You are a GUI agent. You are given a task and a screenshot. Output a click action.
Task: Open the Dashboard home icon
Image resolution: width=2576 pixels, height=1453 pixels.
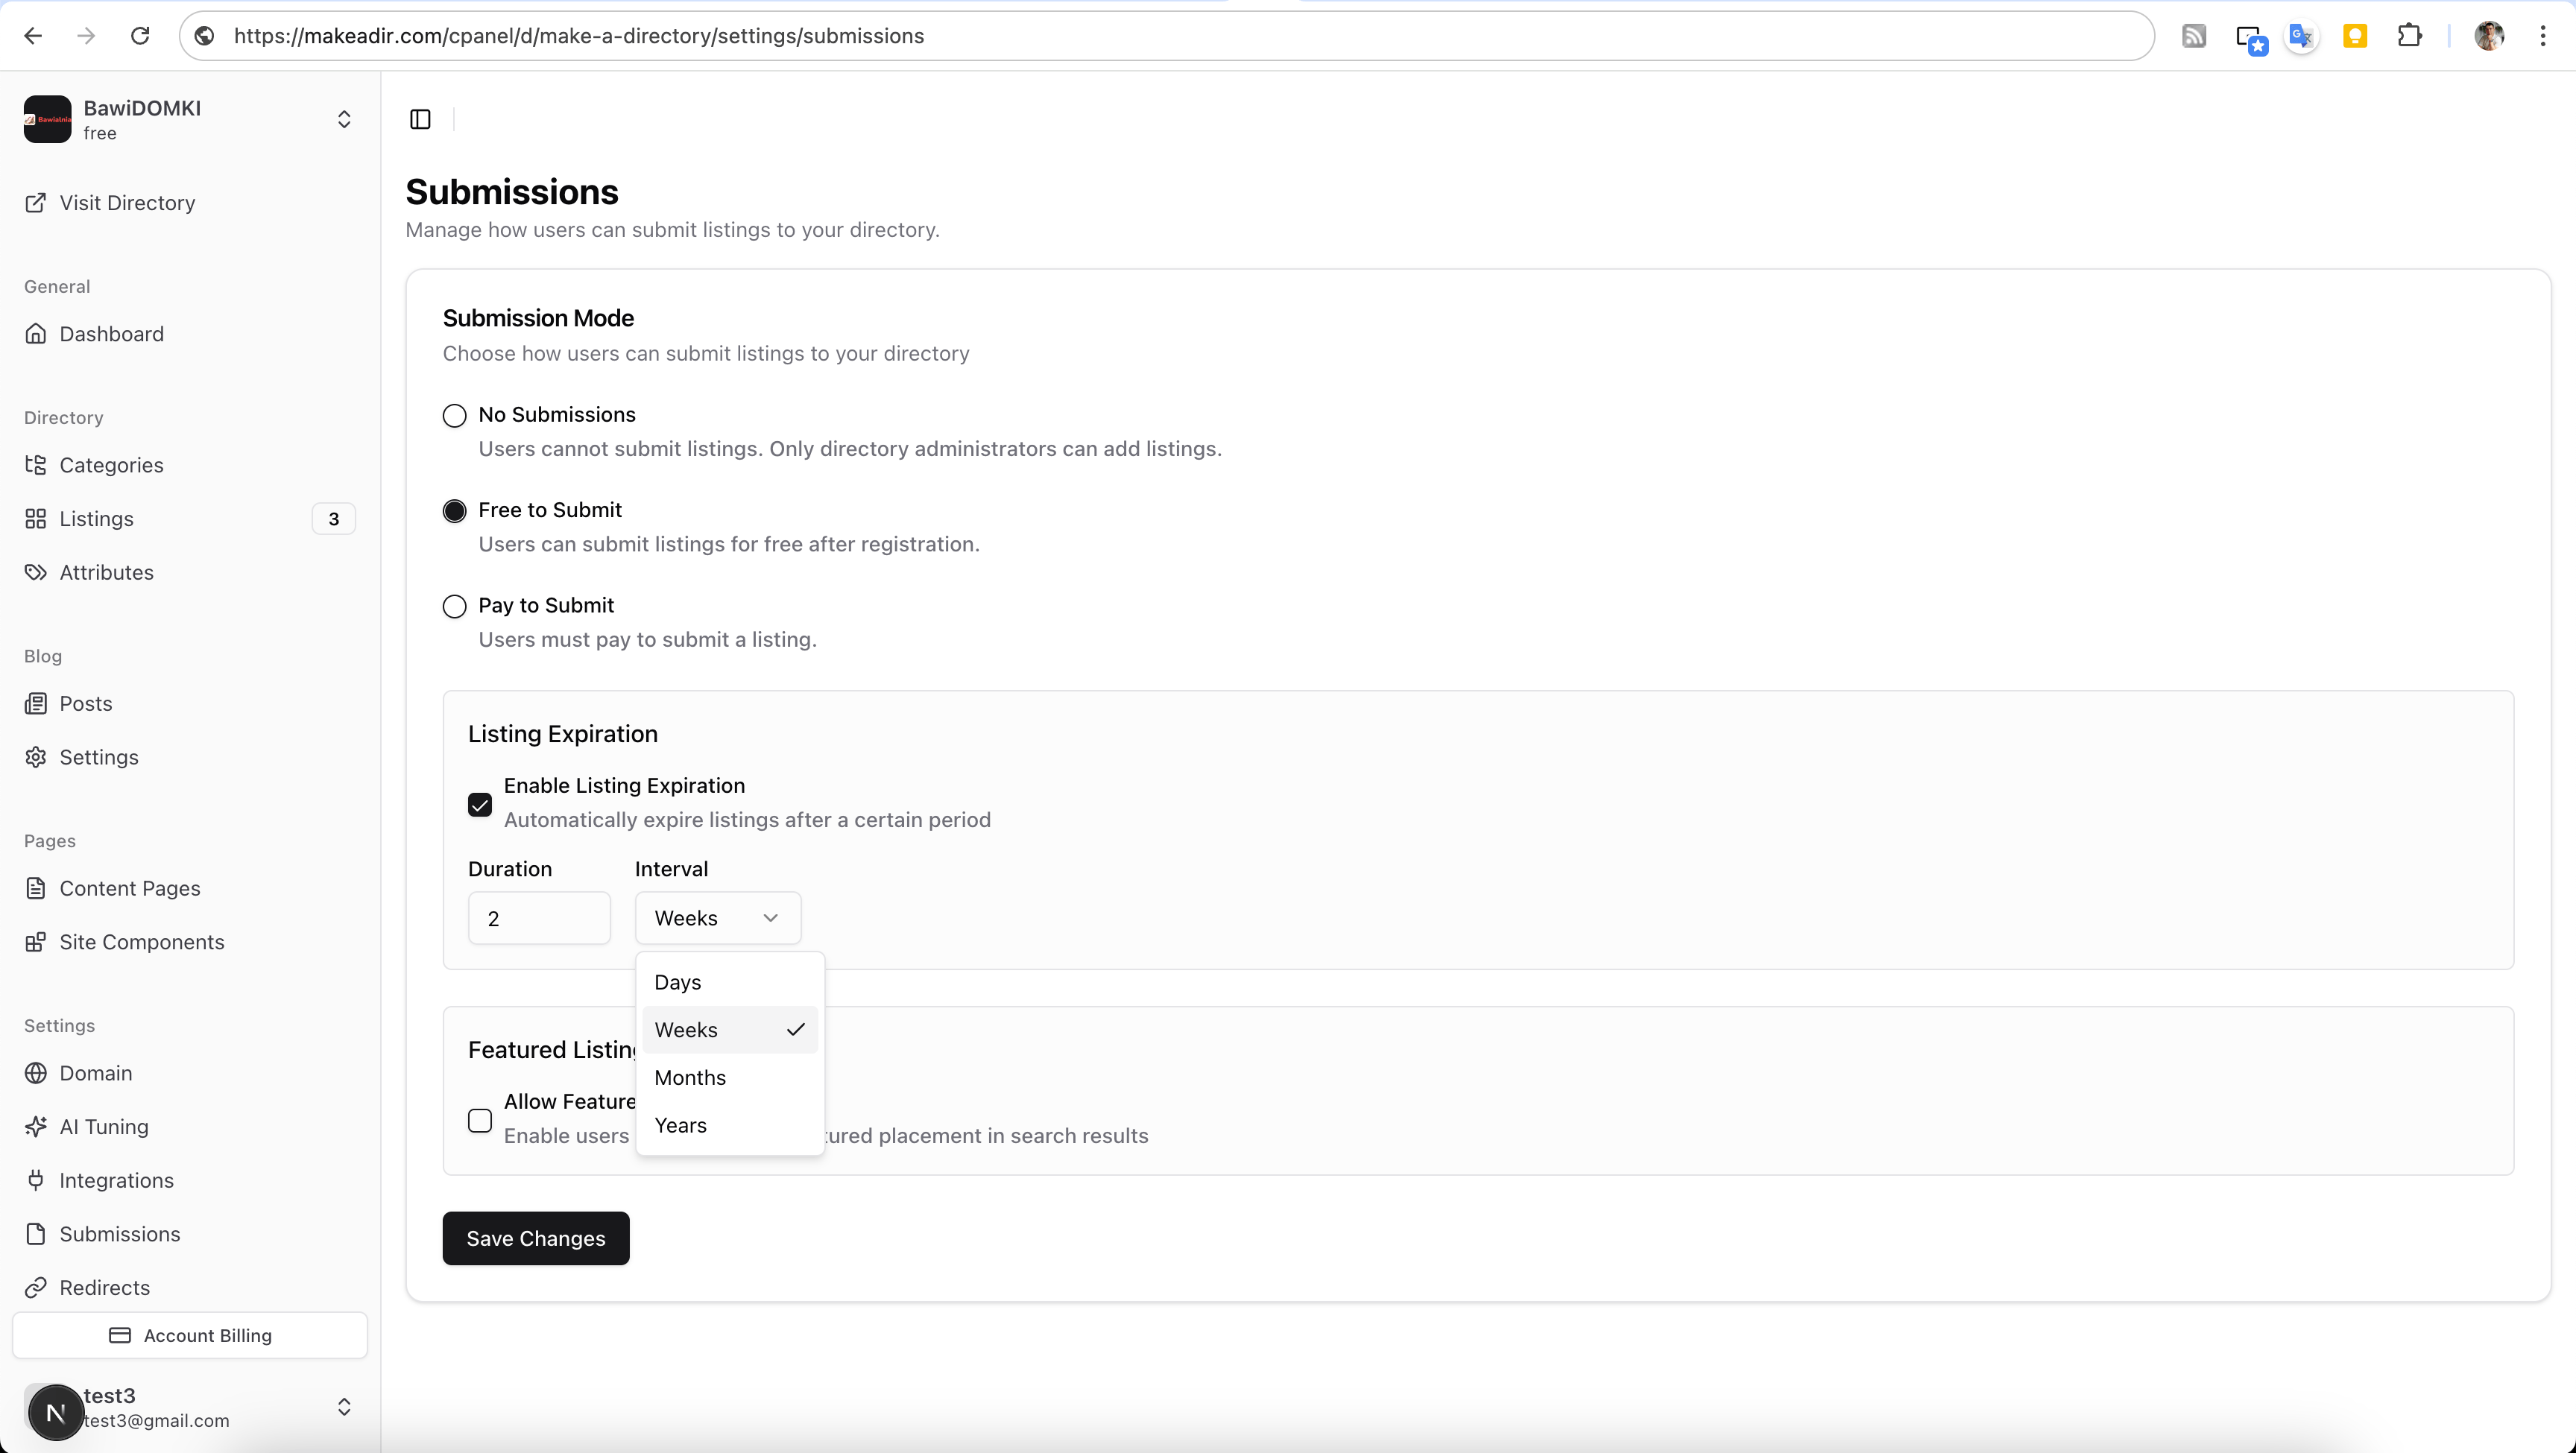(x=36, y=334)
